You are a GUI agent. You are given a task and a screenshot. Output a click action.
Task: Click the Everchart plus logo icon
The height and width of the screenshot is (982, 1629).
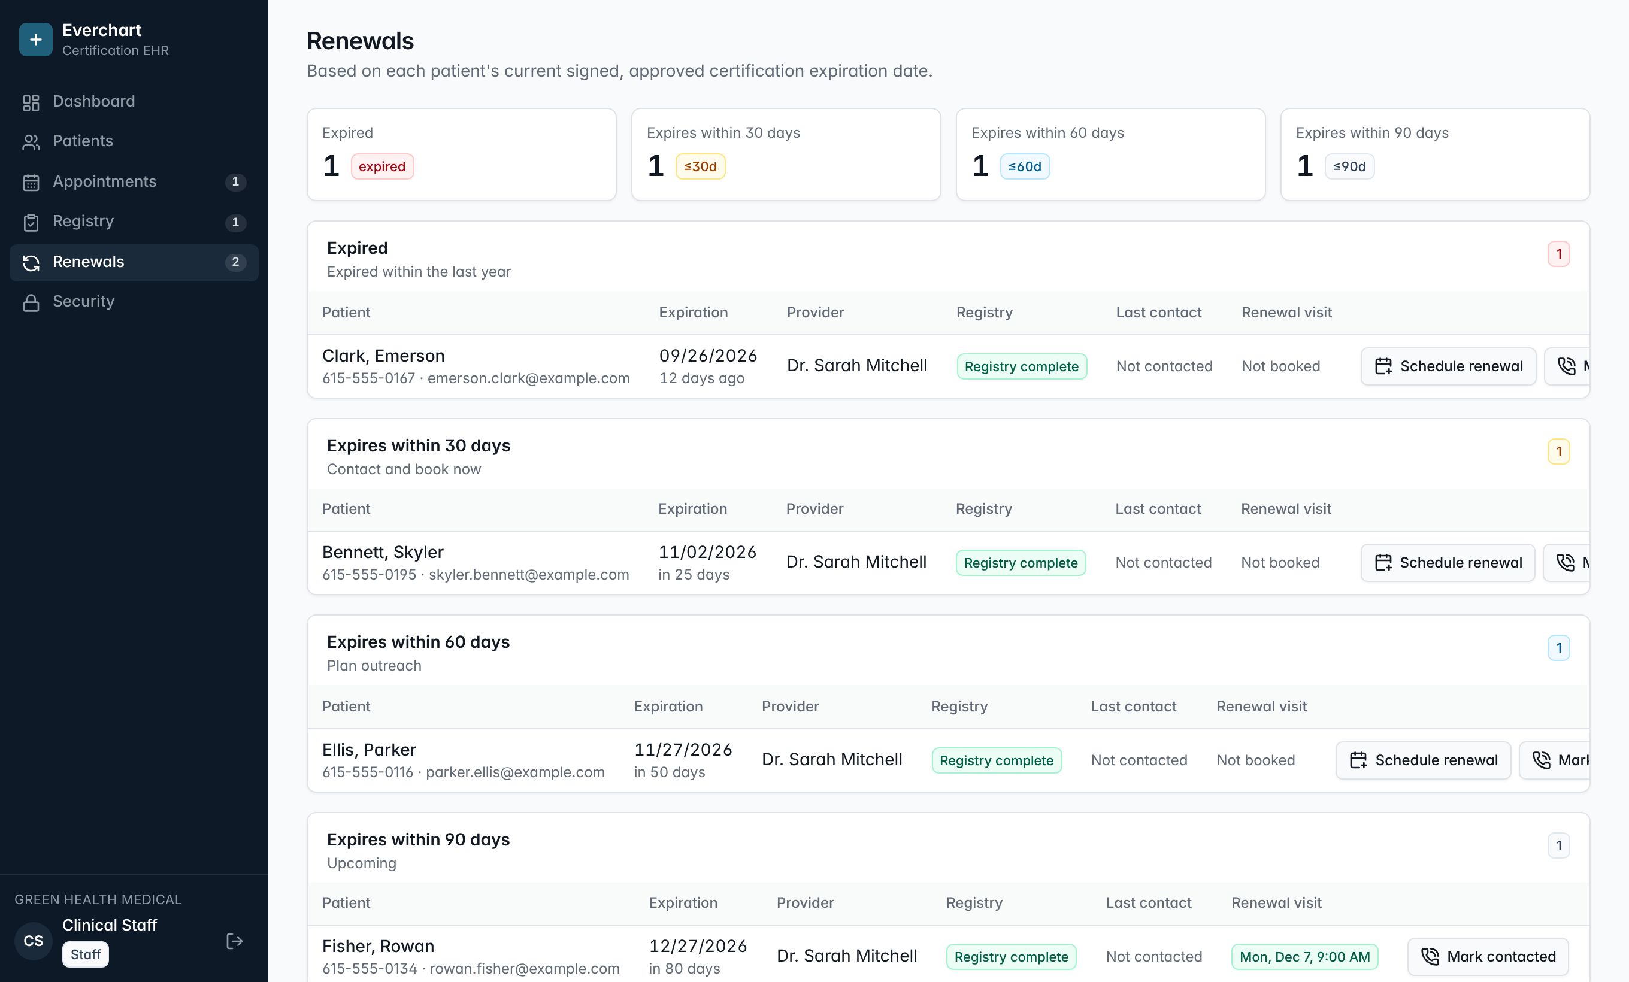[36, 40]
